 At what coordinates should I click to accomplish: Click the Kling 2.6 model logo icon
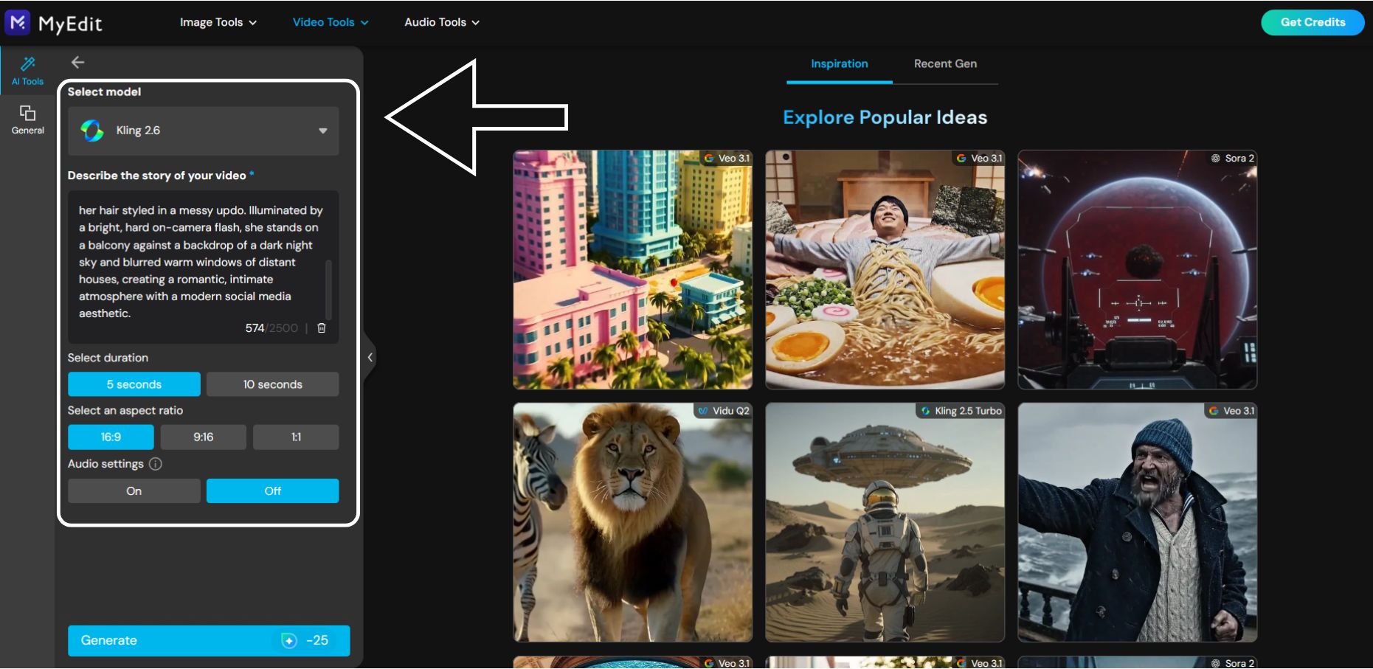pyautogui.click(x=92, y=131)
